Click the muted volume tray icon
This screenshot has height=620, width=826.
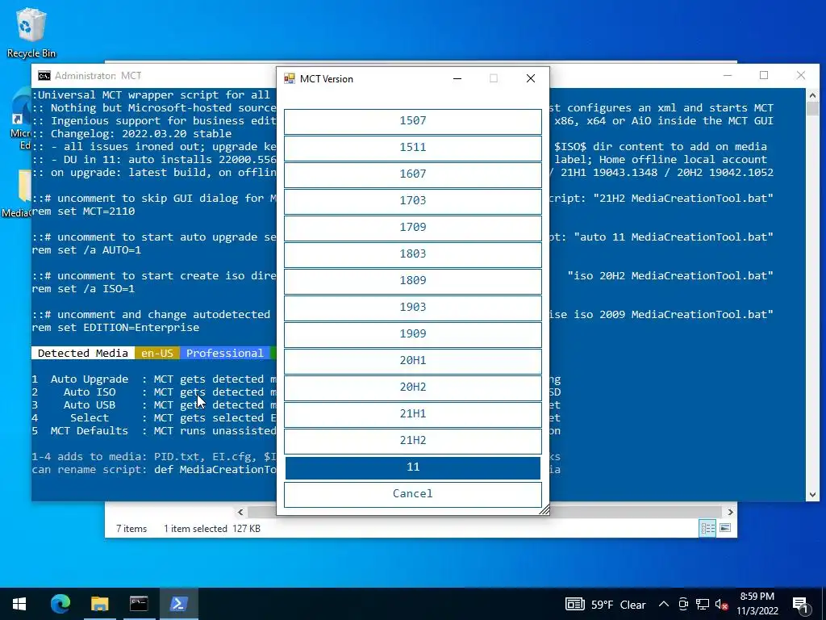(721, 604)
